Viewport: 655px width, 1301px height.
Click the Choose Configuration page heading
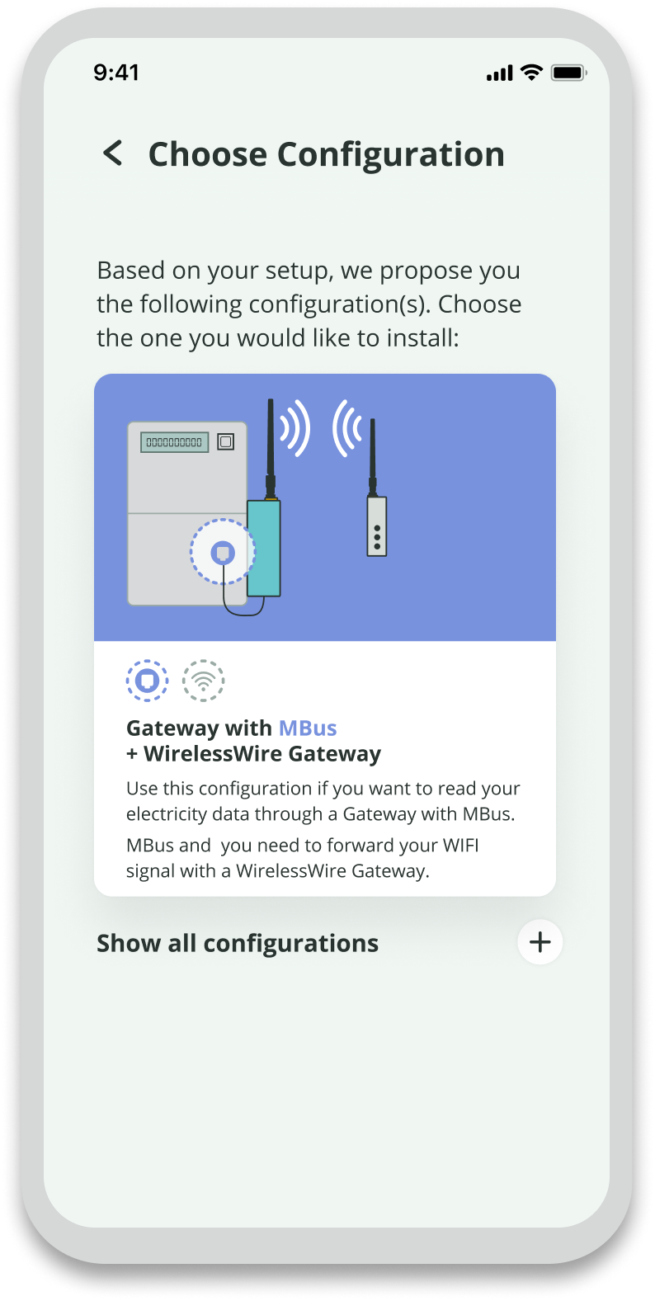(x=327, y=154)
